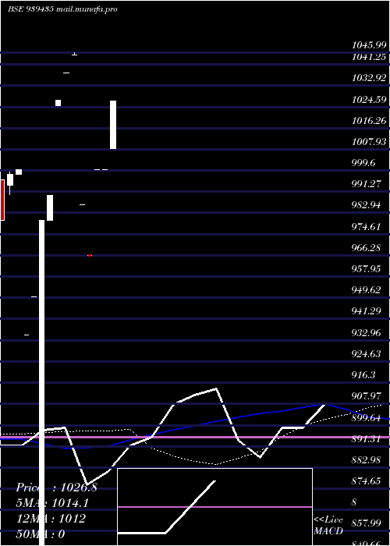Select the 12MA 1012 readout
Viewport: 390px width, 546px height.
(51, 519)
